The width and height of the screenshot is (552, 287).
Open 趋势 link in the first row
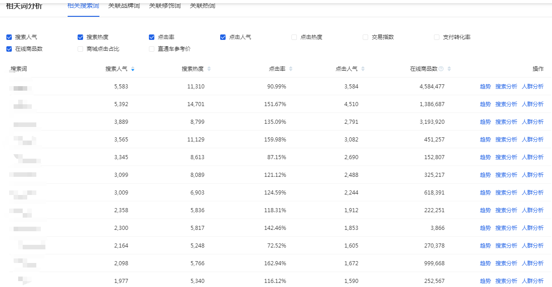[485, 87]
